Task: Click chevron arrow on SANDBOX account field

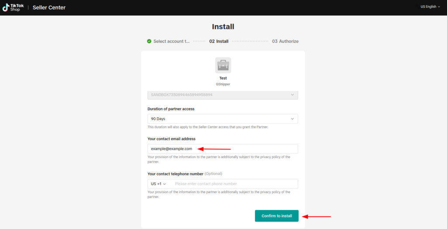Action: [x=292, y=95]
